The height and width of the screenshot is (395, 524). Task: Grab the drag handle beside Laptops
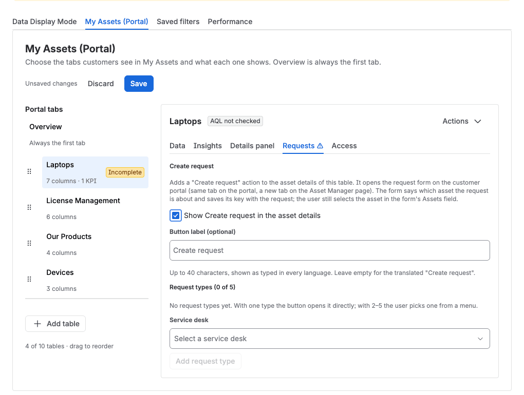tap(29, 171)
